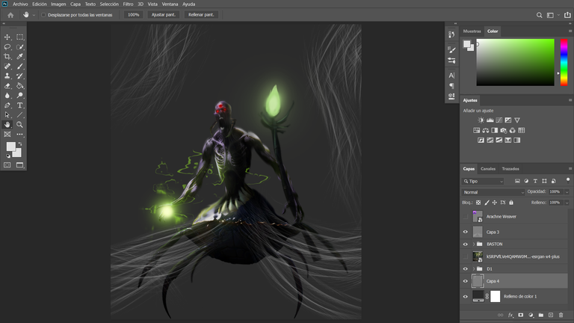This screenshot has width=574, height=323.
Task: Show the esrgan-x4-plus layer
Action: [466, 256]
